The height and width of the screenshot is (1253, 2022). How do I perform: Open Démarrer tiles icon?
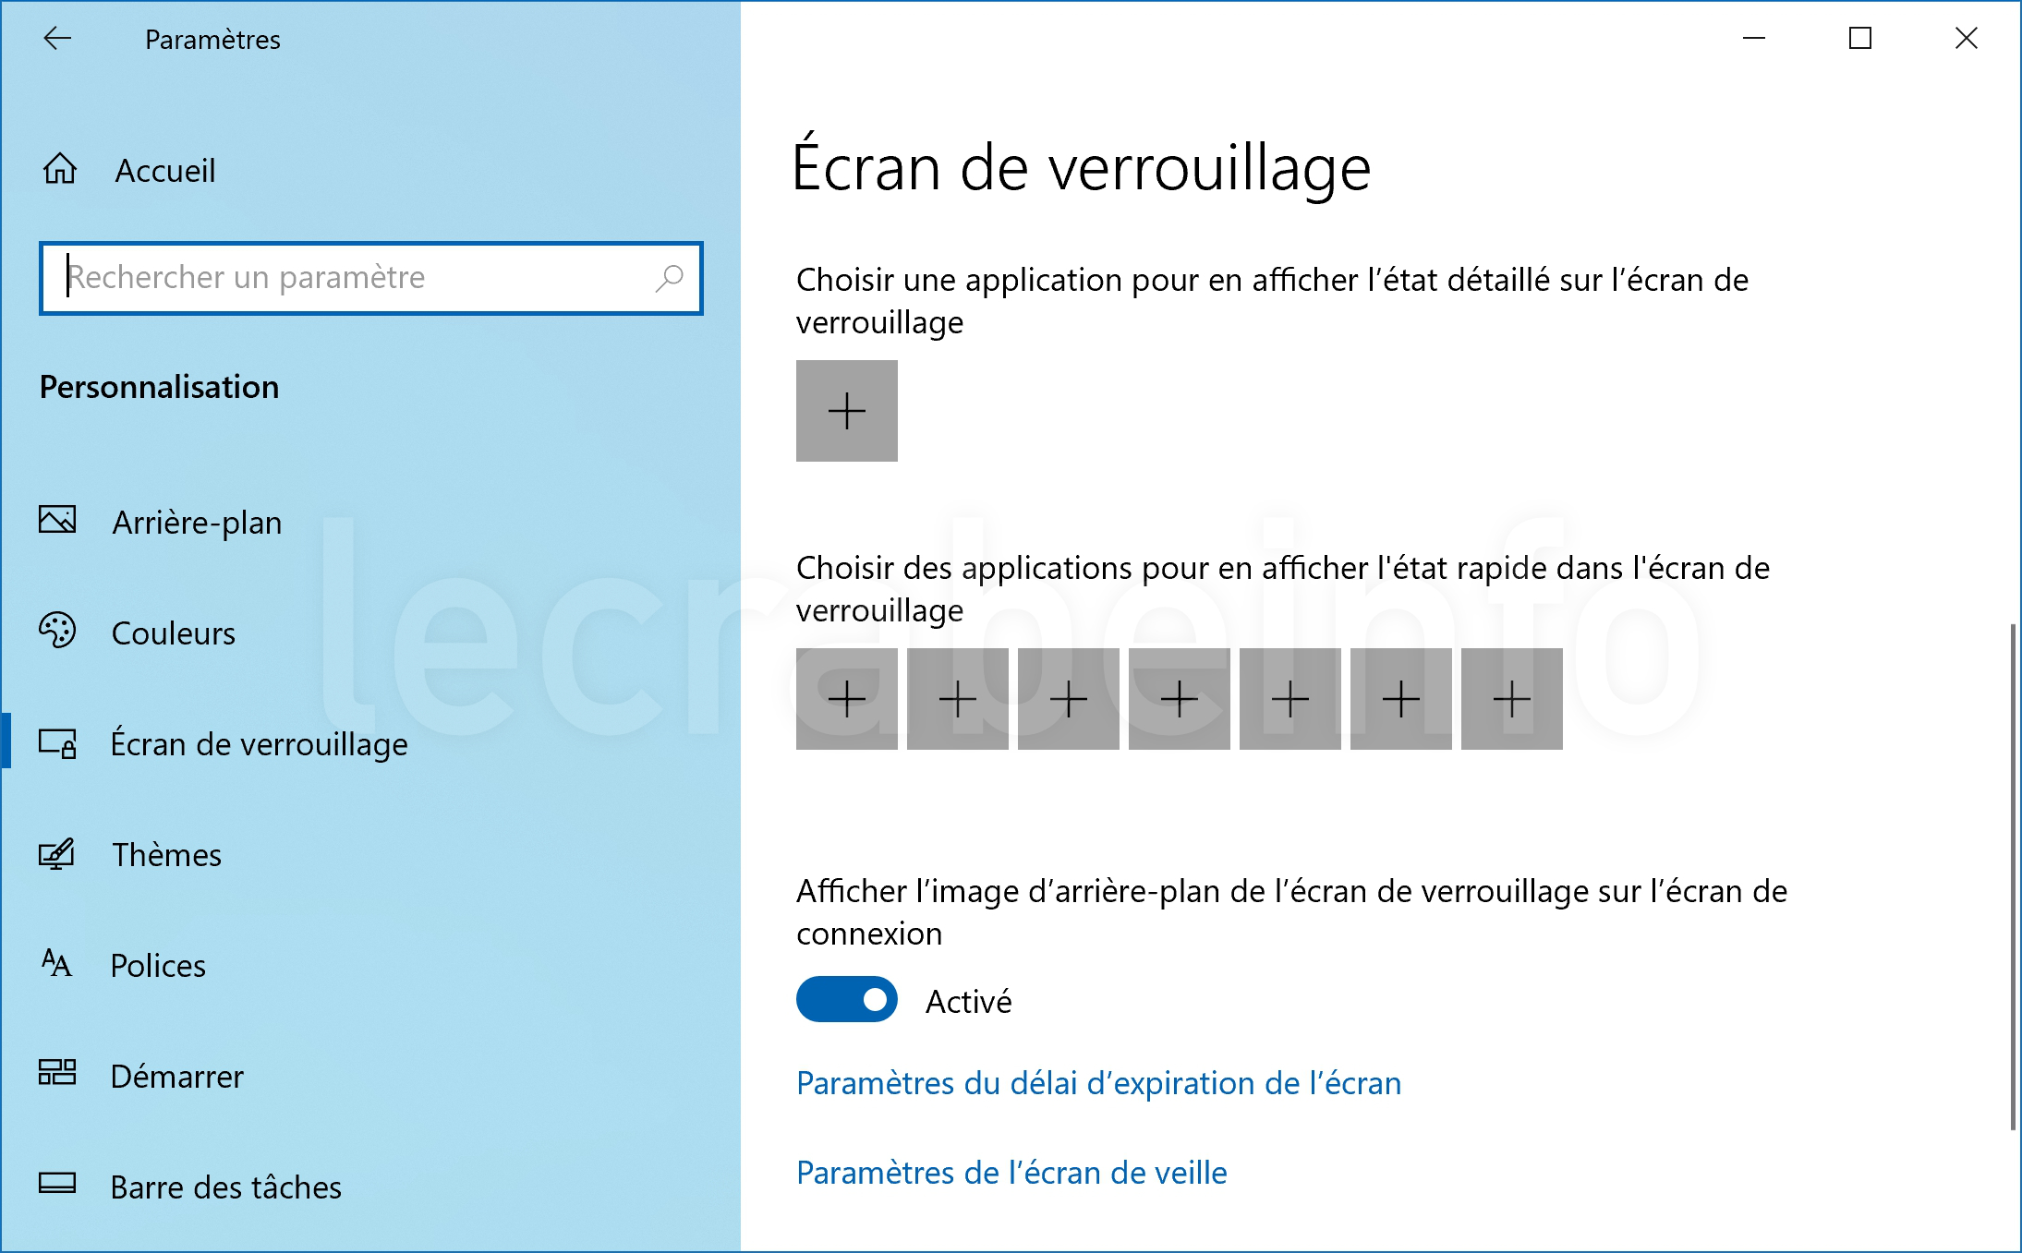[x=57, y=1073]
